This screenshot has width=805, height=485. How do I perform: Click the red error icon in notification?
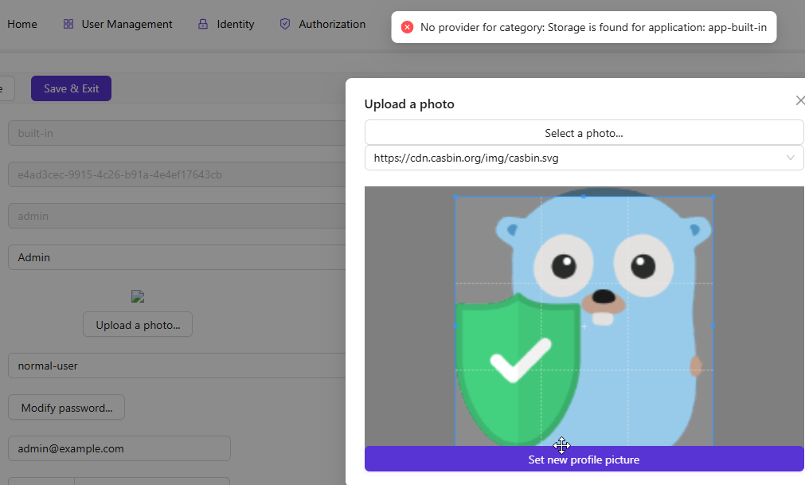click(407, 27)
